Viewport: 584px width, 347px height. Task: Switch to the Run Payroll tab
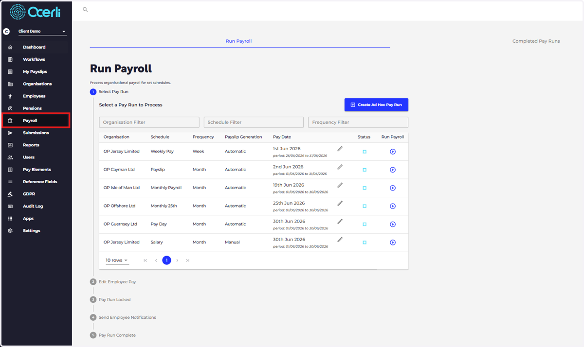point(239,41)
